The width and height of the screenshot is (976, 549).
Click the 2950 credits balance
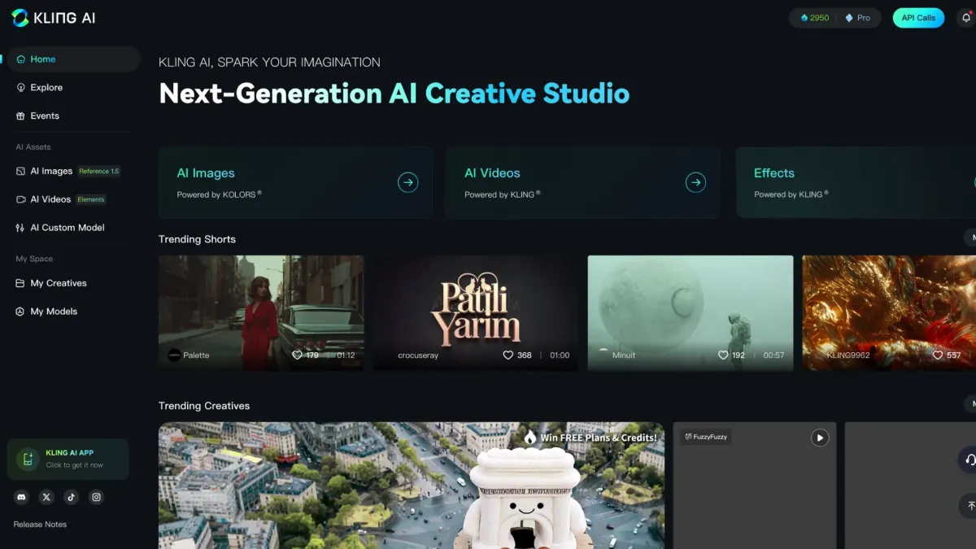click(814, 18)
